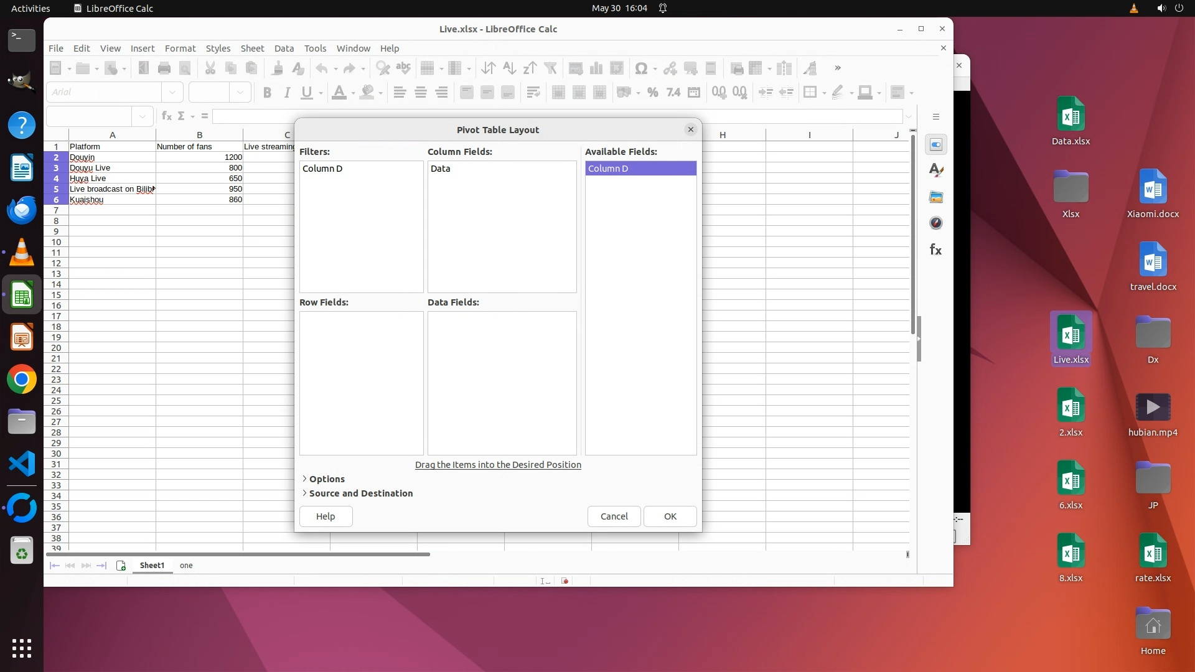Expand the Options section
This screenshot has height=672, width=1195.
pos(326,479)
